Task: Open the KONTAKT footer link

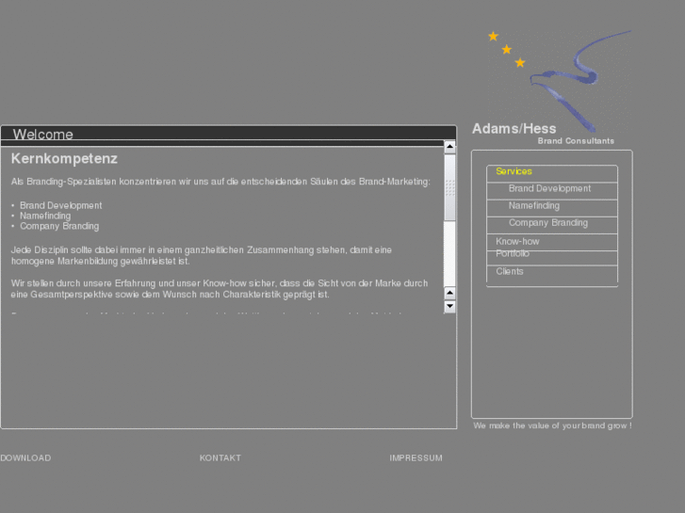Action: coord(220,458)
